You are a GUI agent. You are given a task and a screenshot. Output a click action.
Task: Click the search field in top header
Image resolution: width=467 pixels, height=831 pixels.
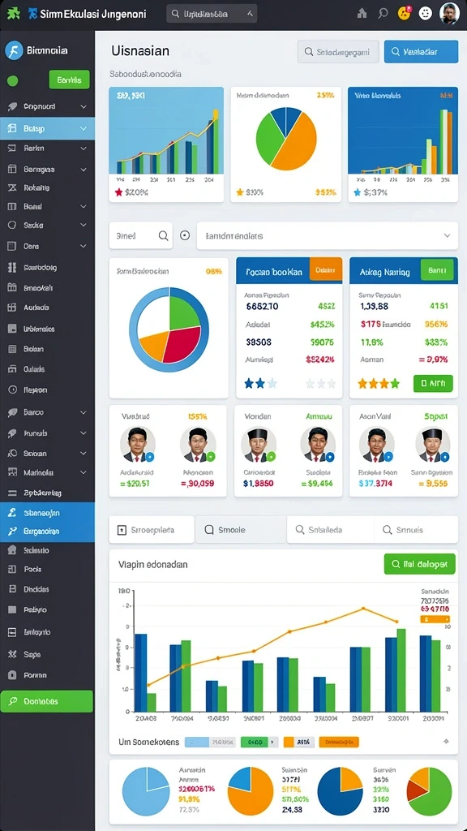(x=212, y=14)
